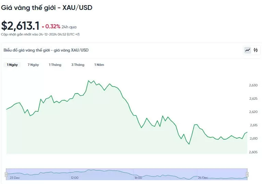Show the 3 Tháng chart range

click(x=78, y=65)
